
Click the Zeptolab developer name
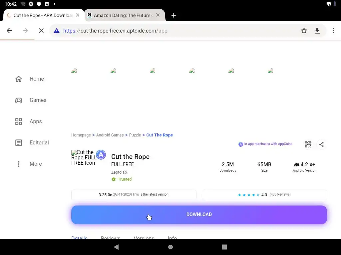pos(119,172)
